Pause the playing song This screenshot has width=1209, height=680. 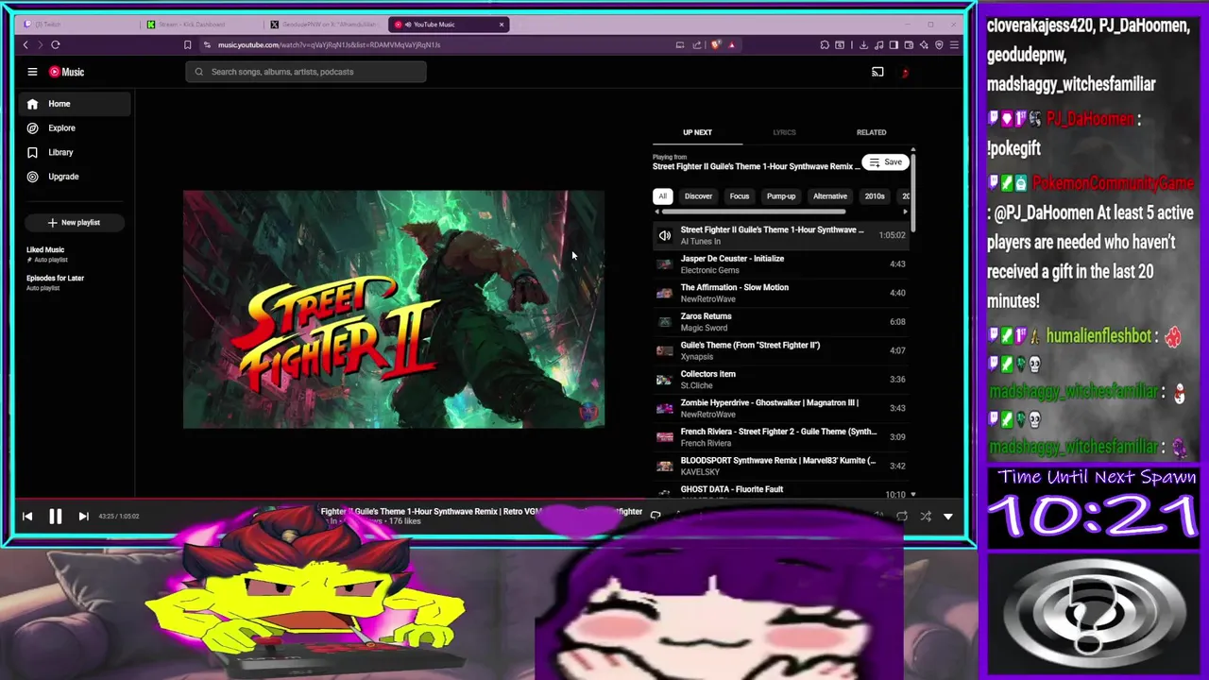55,517
